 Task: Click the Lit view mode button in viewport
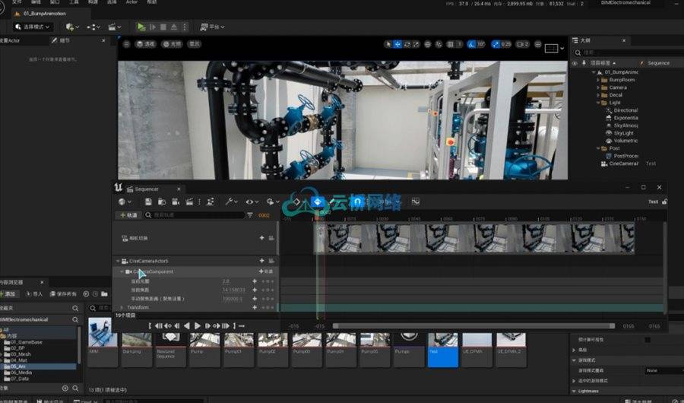coord(172,44)
